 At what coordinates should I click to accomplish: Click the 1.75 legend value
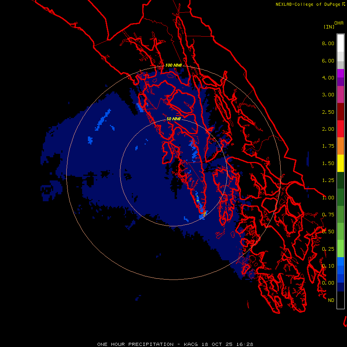pos(328,146)
